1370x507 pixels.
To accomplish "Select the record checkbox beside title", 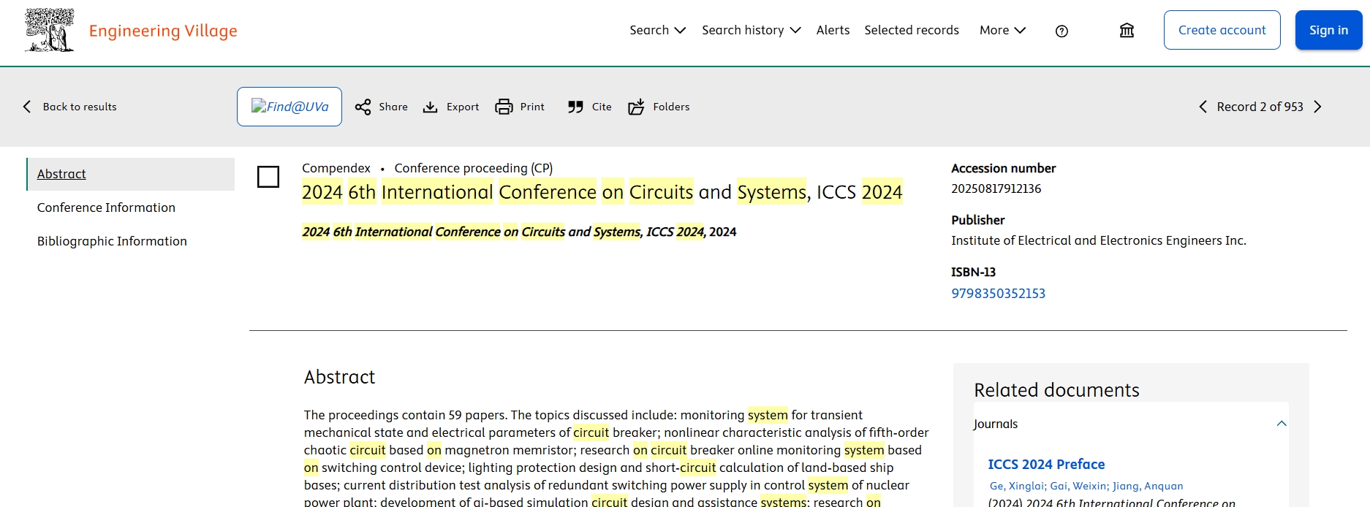I will coord(268,177).
